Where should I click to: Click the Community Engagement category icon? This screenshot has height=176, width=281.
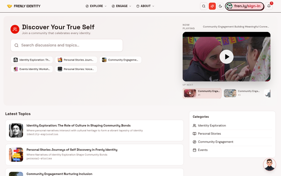click(x=194, y=142)
